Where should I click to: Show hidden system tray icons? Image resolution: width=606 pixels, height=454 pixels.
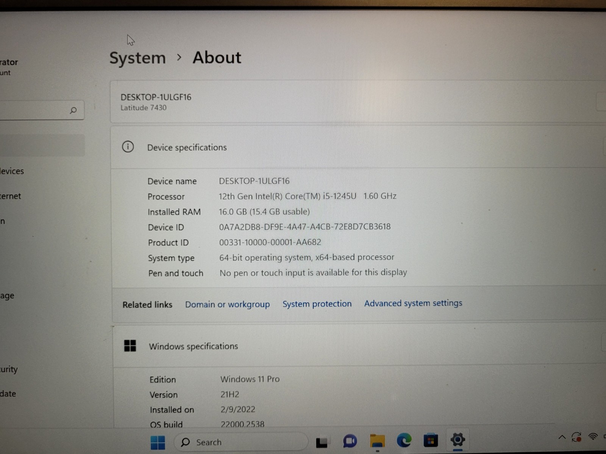pos(562,437)
